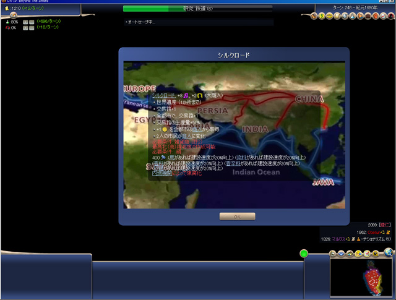Click the シルクロード underlined link in tooltip
This screenshot has height=300, width=396.
163,95
